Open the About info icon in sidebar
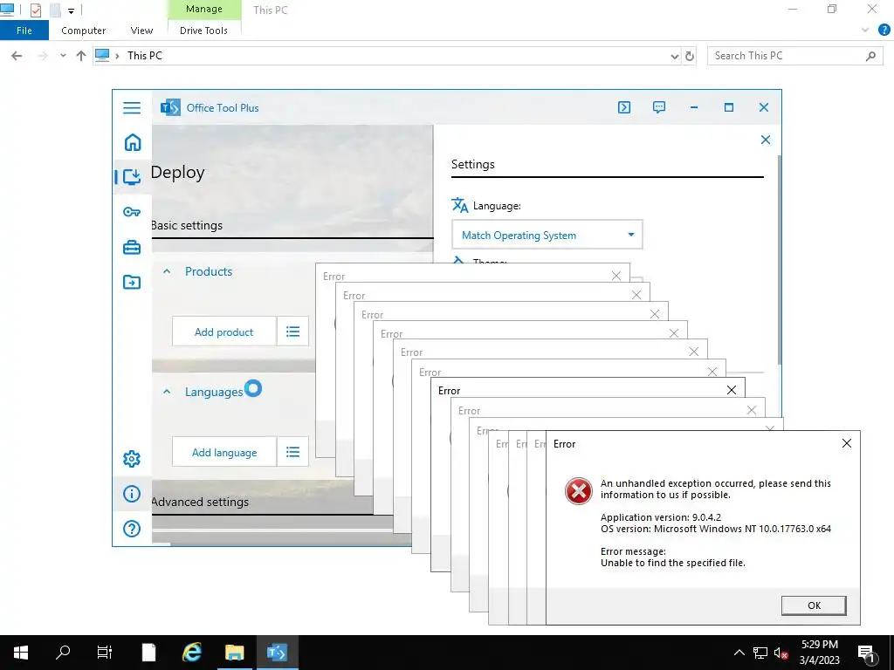Viewport: 894px width, 670px height. click(x=132, y=494)
